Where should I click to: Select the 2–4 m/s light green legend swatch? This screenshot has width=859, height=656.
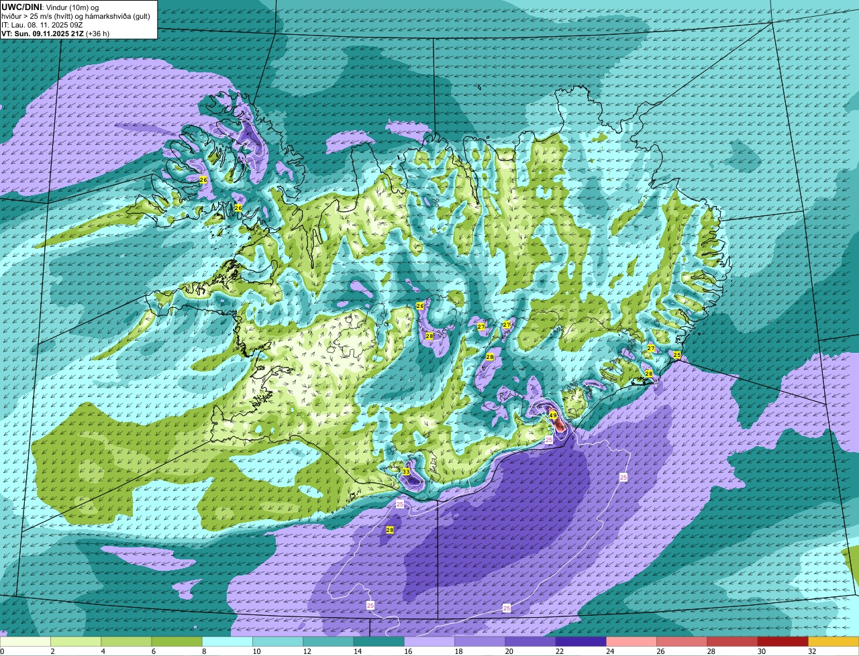[76, 642]
